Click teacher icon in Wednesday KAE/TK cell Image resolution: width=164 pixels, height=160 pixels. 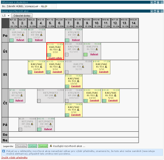tap(83, 66)
